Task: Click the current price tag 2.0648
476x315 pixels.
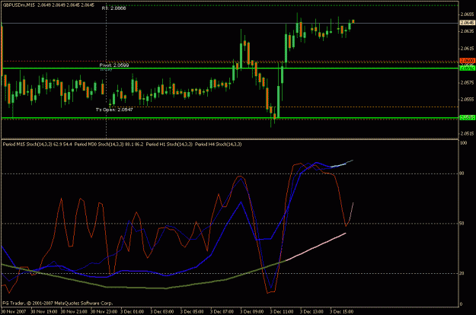Action: click(467, 22)
